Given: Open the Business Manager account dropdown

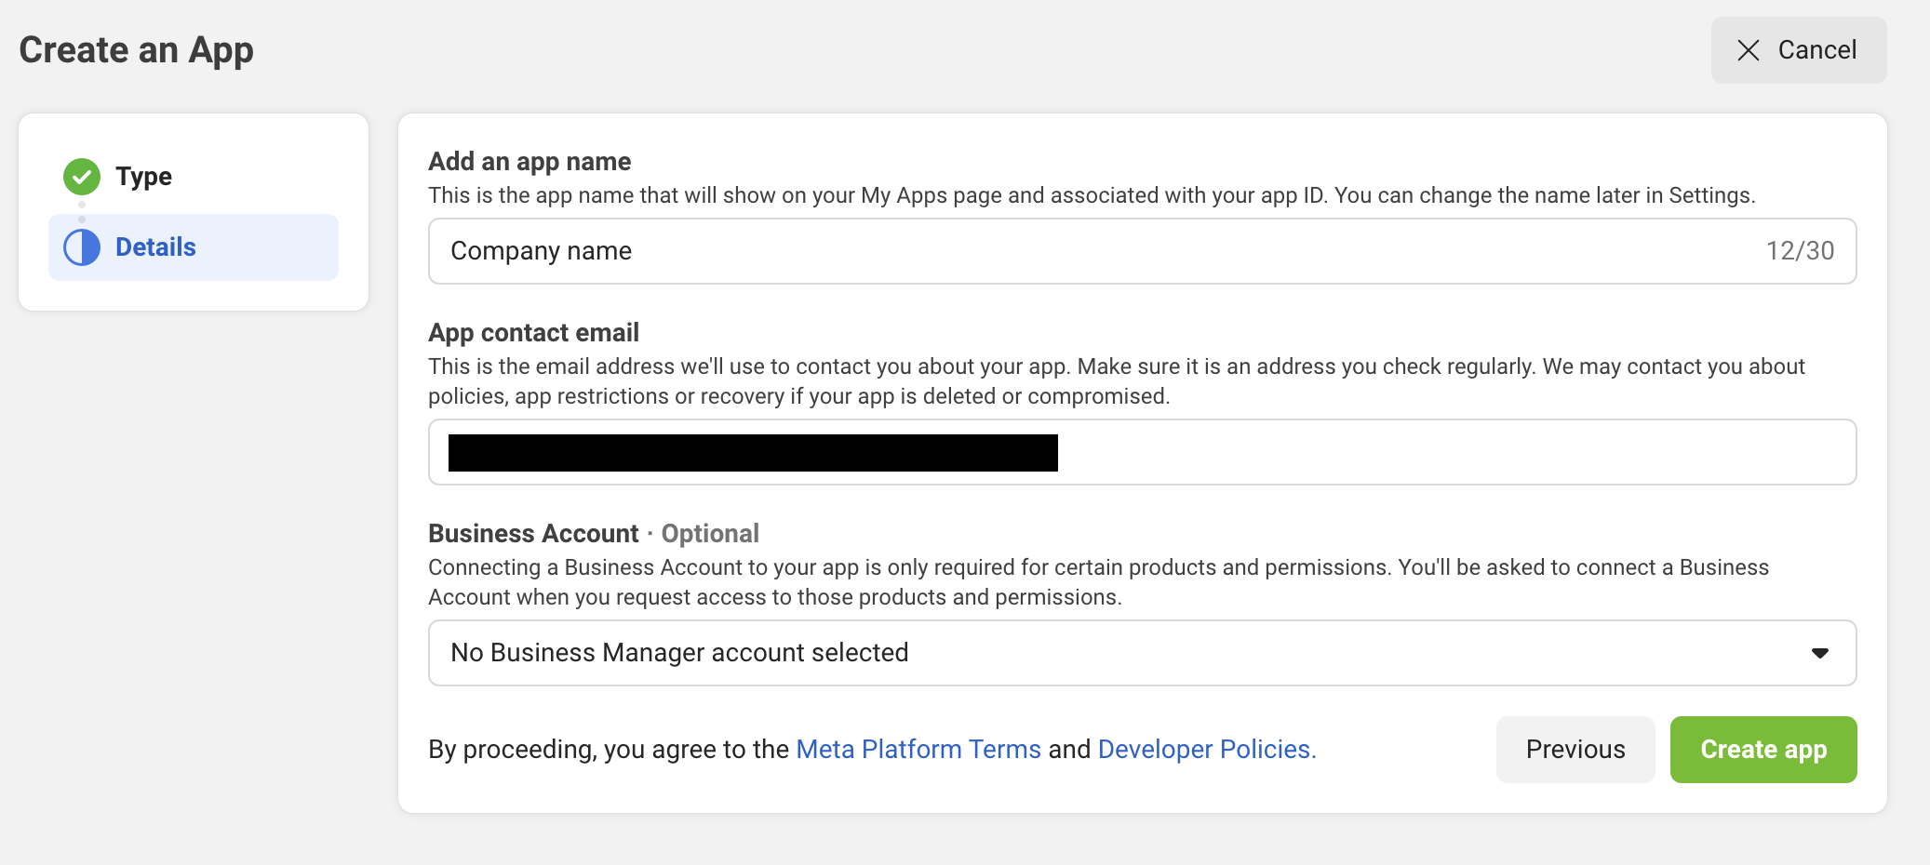Looking at the screenshot, I should pos(1141,653).
